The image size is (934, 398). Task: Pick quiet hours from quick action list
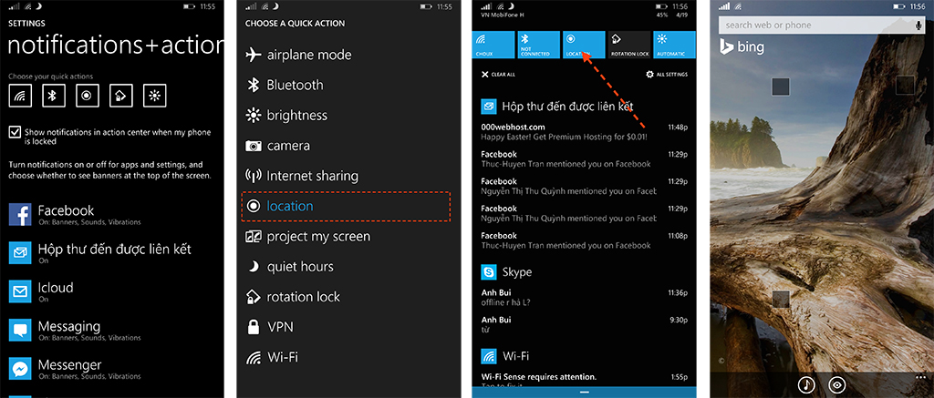click(299, 267)
